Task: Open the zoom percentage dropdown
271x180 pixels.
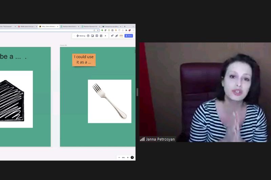Action: coord(123,157)
